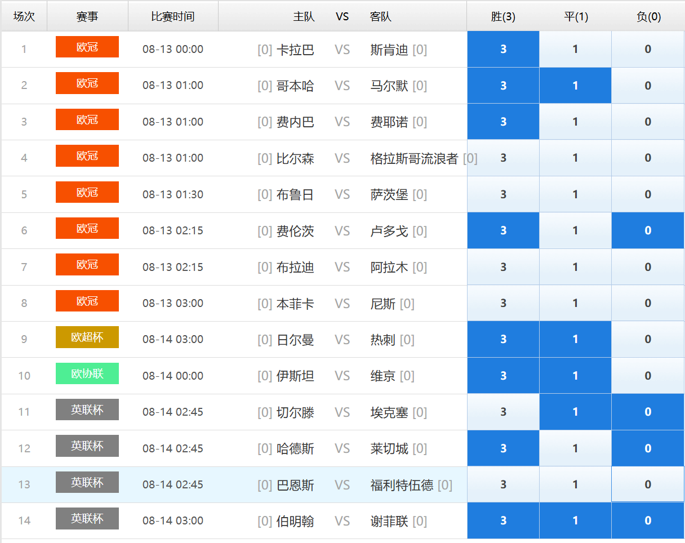Choose draw (1) for 布鲁日 vs 萨茨堡
Image resolution: width=685 pixels, height=543 pixels.
tap(575, 194)
